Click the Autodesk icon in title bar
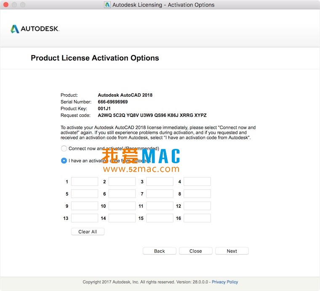 pos(107,5)
